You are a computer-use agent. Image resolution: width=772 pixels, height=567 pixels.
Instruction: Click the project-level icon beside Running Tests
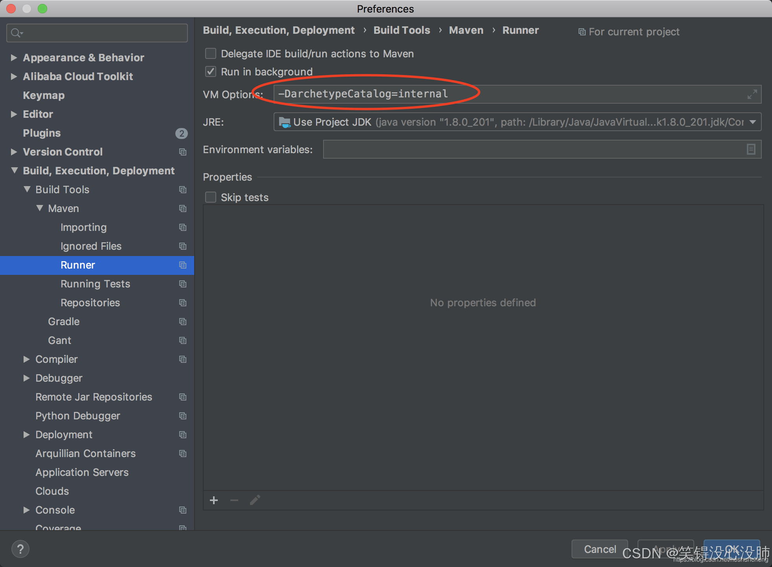(183, 284)
